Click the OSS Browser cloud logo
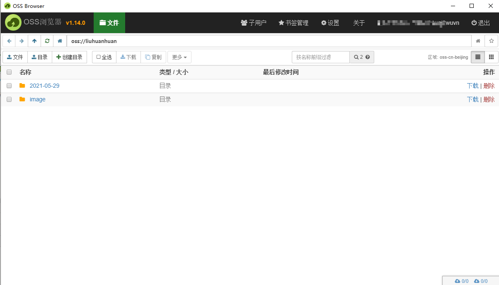 pos(13,22)
